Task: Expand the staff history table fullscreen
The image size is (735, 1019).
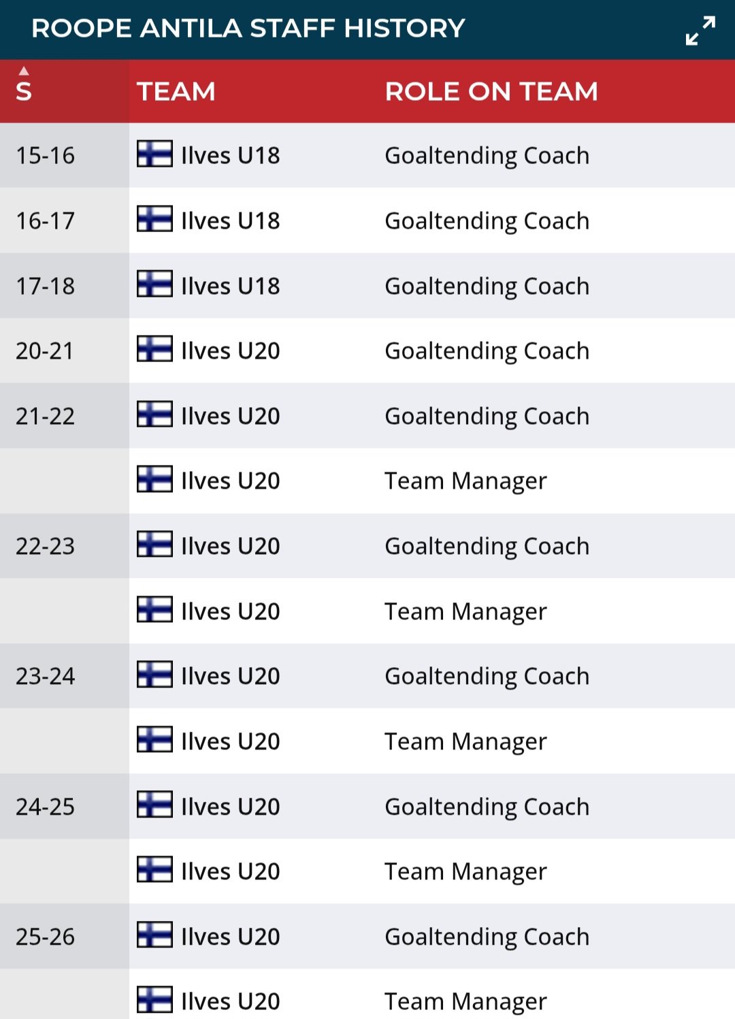Action: 700,31
